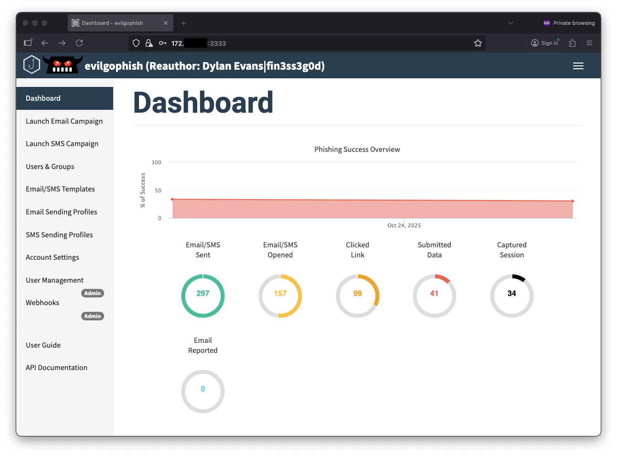617x456 pixels.
Task: Open the User Guide link
Action: [x=43, y=345]
